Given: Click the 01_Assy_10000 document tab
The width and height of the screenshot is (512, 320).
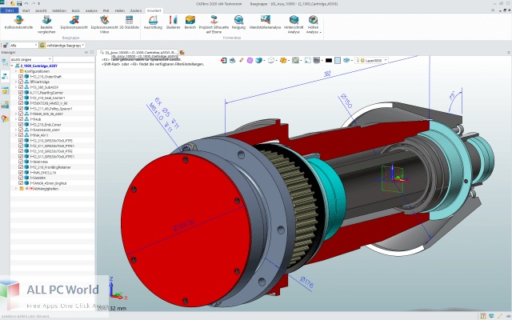Looking at the screenshot, I should [138, 52].
